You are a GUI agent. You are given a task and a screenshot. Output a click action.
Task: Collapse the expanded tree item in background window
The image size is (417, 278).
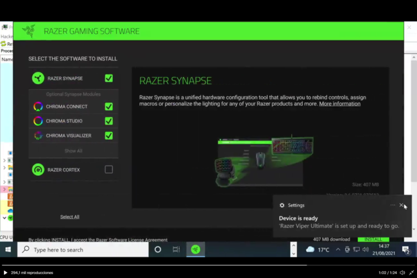(4, 218)
